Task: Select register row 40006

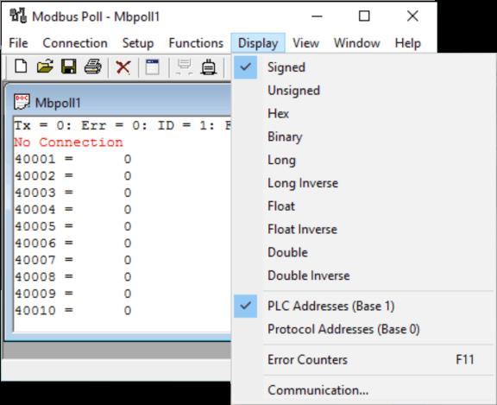Action: coord(72,243)
